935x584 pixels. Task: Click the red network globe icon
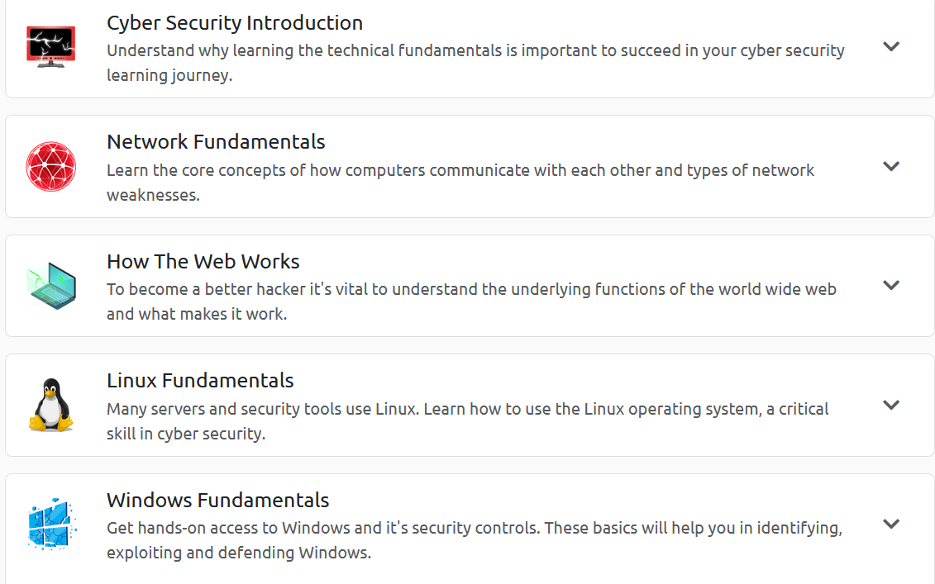50,166
